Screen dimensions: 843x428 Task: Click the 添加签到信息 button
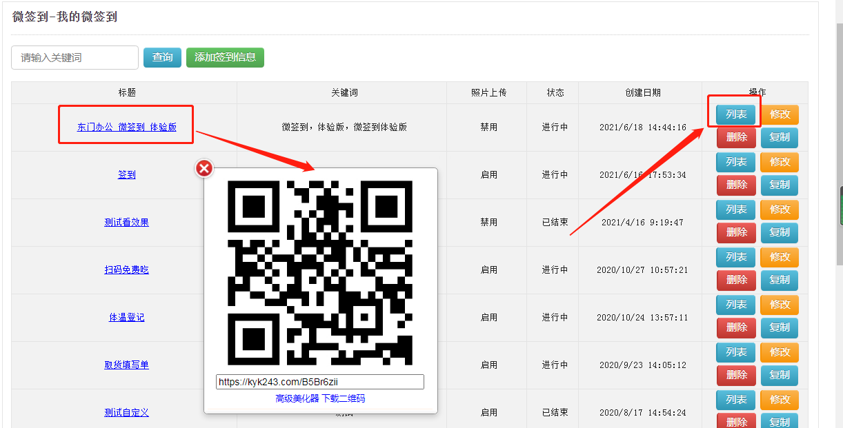[x=225, y=57]
